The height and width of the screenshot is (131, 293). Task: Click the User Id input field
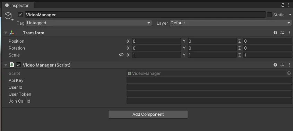(209, 87)
